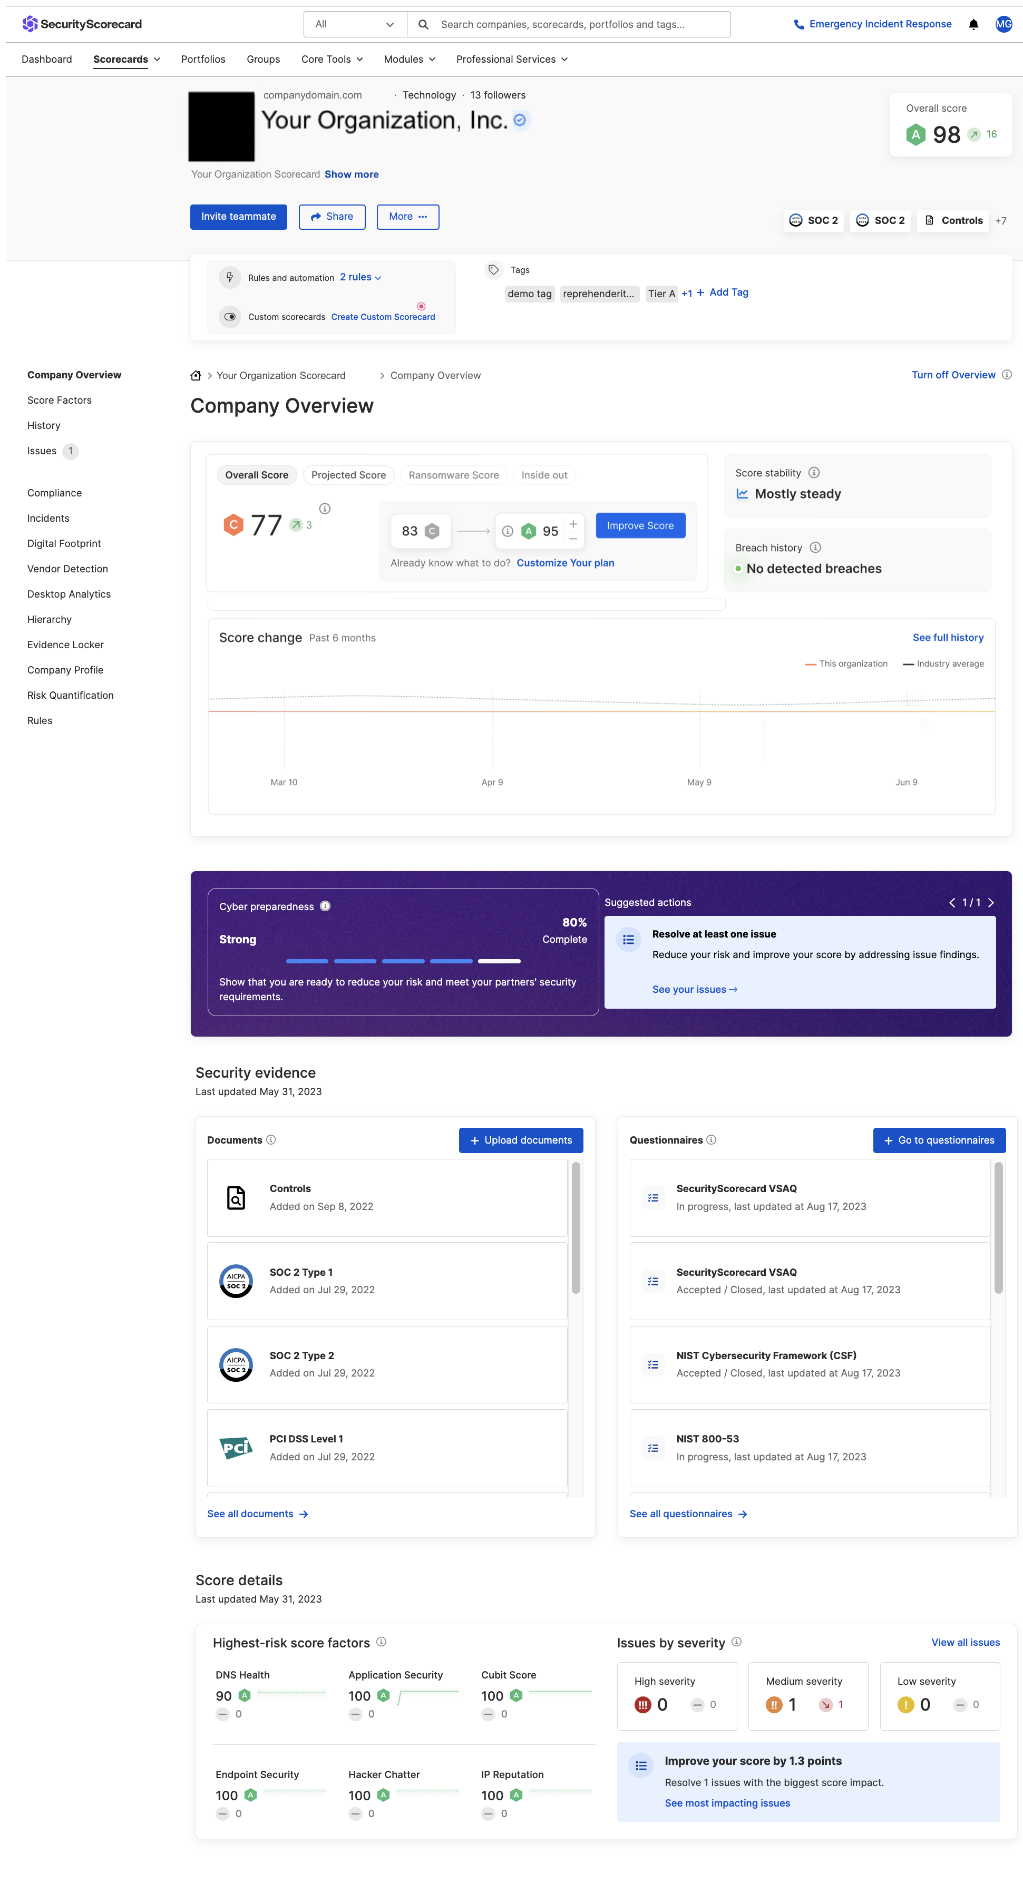Viewport: 1023px width, 1893px height.
Task: Click the Controls document icon in Documents list
Action: [x=236, y=1198]
